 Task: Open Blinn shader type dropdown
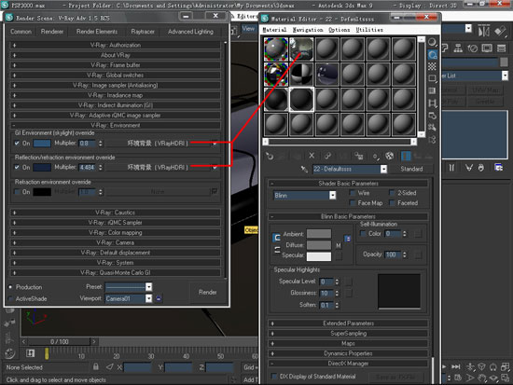[333, 195]
